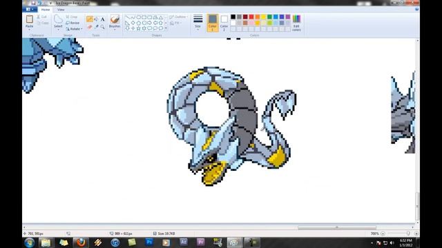The height and width of the screenshot is (248, 442).
Task: Switch to the View ribbon tab
Action: click(x=61, y=10)
